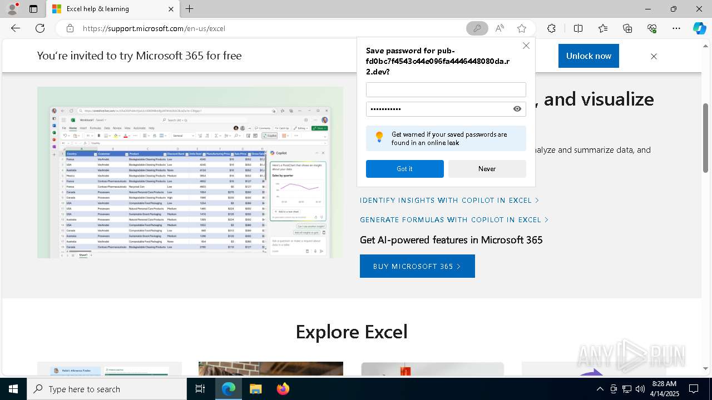Viewport: 712px width, 400px height.
Task: Open Browser essentials icon
Action: [652, 28]
